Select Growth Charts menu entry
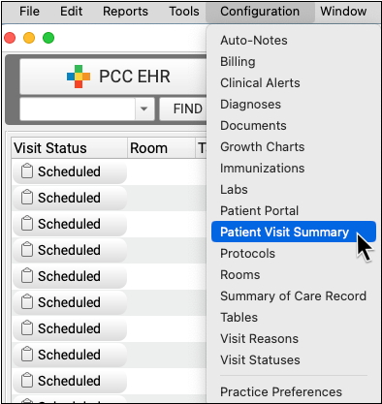Image resolution: width=382 pixels, height=404 pixels. point(263,147)
